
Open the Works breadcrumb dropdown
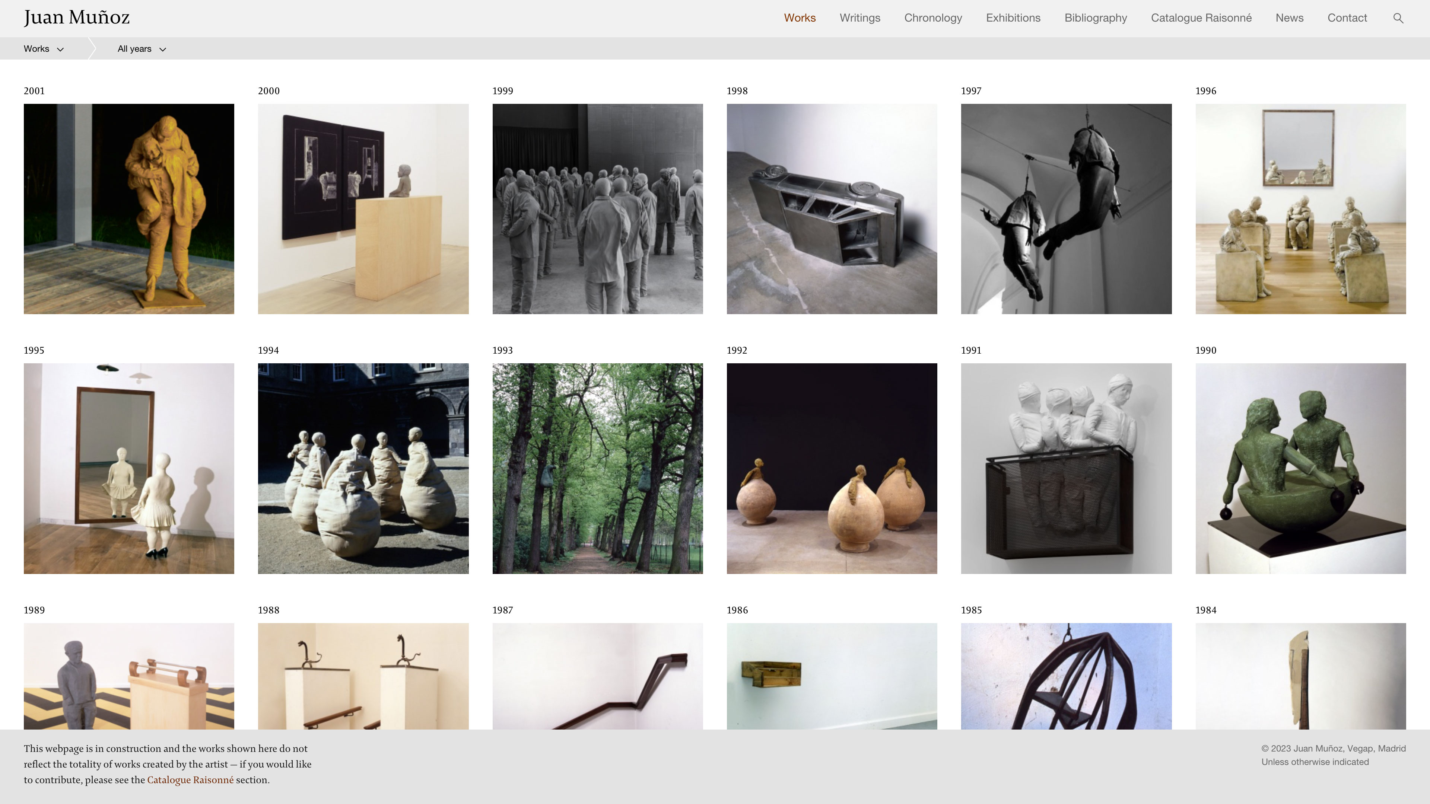(43, 49)
